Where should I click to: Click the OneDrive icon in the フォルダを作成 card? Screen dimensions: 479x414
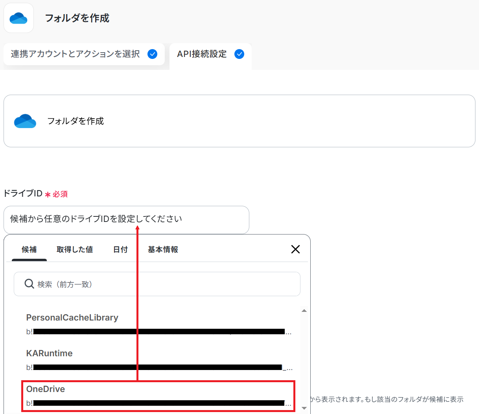click(x=25, y=121)
